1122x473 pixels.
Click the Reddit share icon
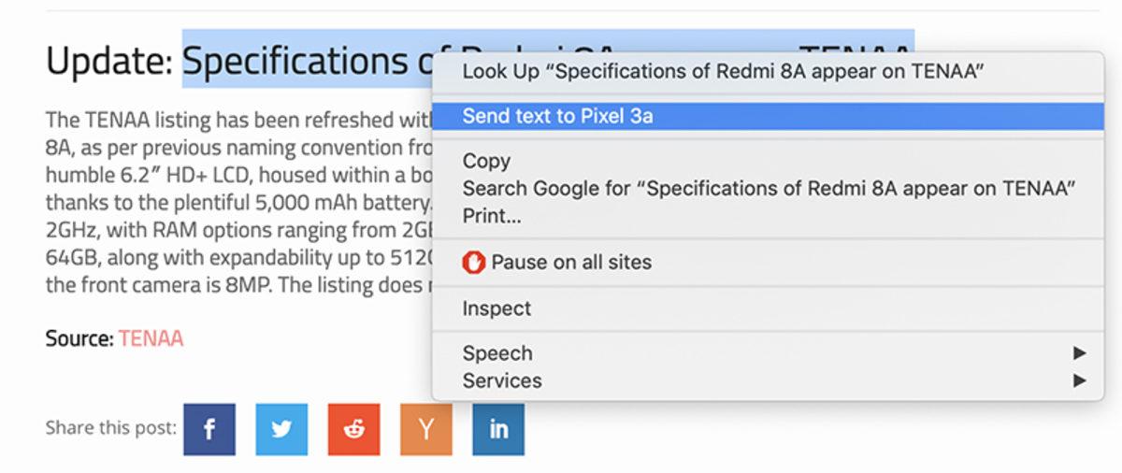[353, 429]
